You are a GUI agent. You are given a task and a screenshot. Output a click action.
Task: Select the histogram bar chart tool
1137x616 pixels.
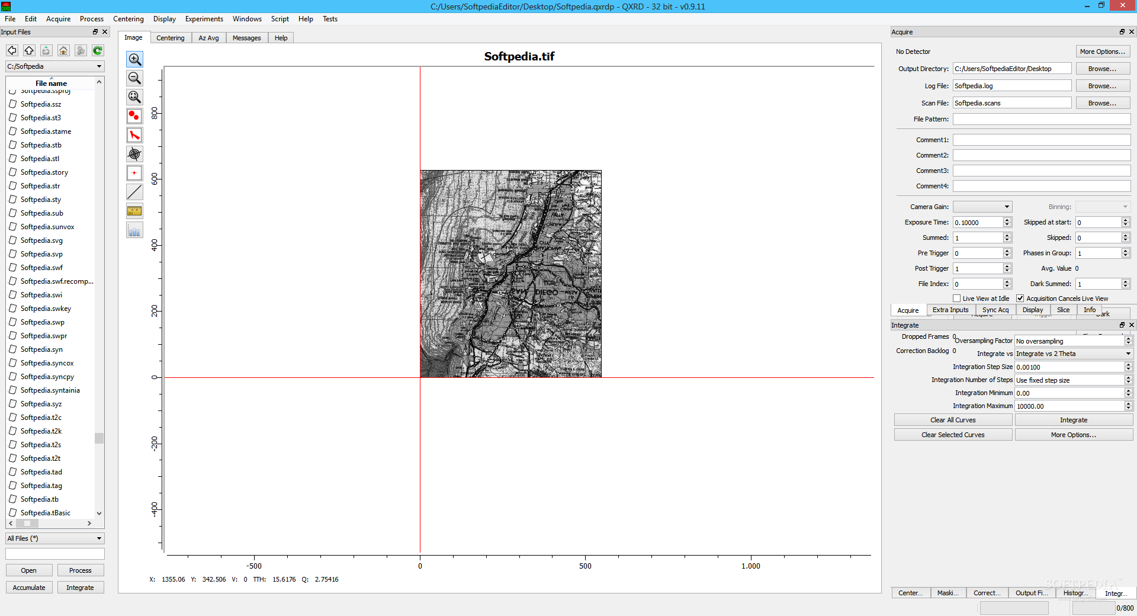(x=134, y=230)
